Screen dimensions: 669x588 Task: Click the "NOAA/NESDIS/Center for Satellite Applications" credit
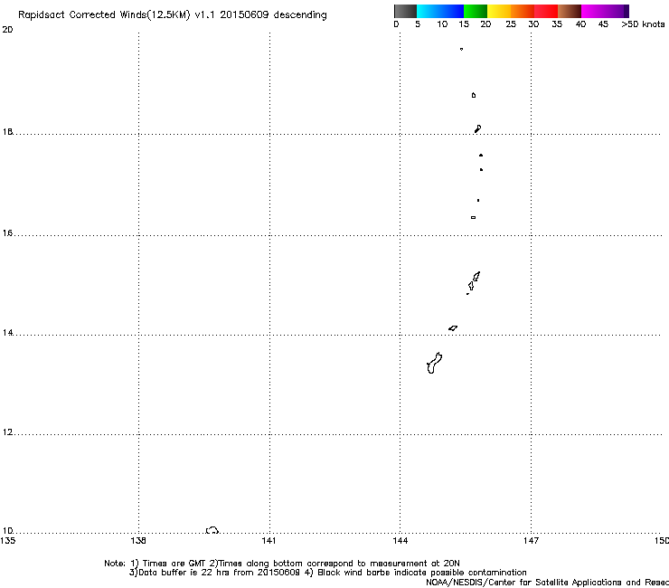(524, 583)
